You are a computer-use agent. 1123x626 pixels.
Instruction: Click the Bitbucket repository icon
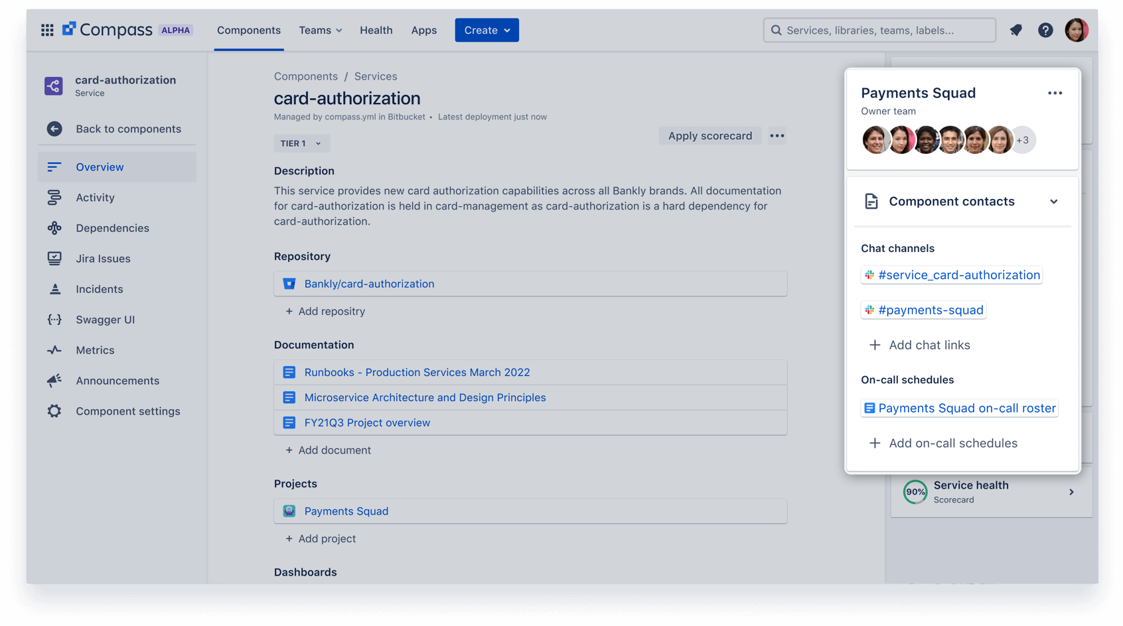coord(289,284)
